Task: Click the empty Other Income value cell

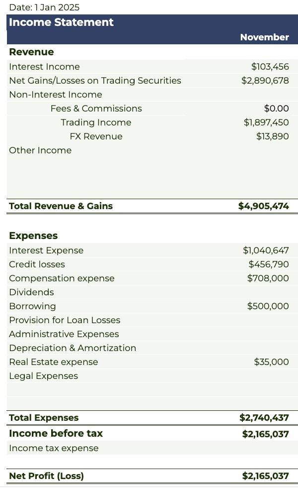Action: point(242,150)
